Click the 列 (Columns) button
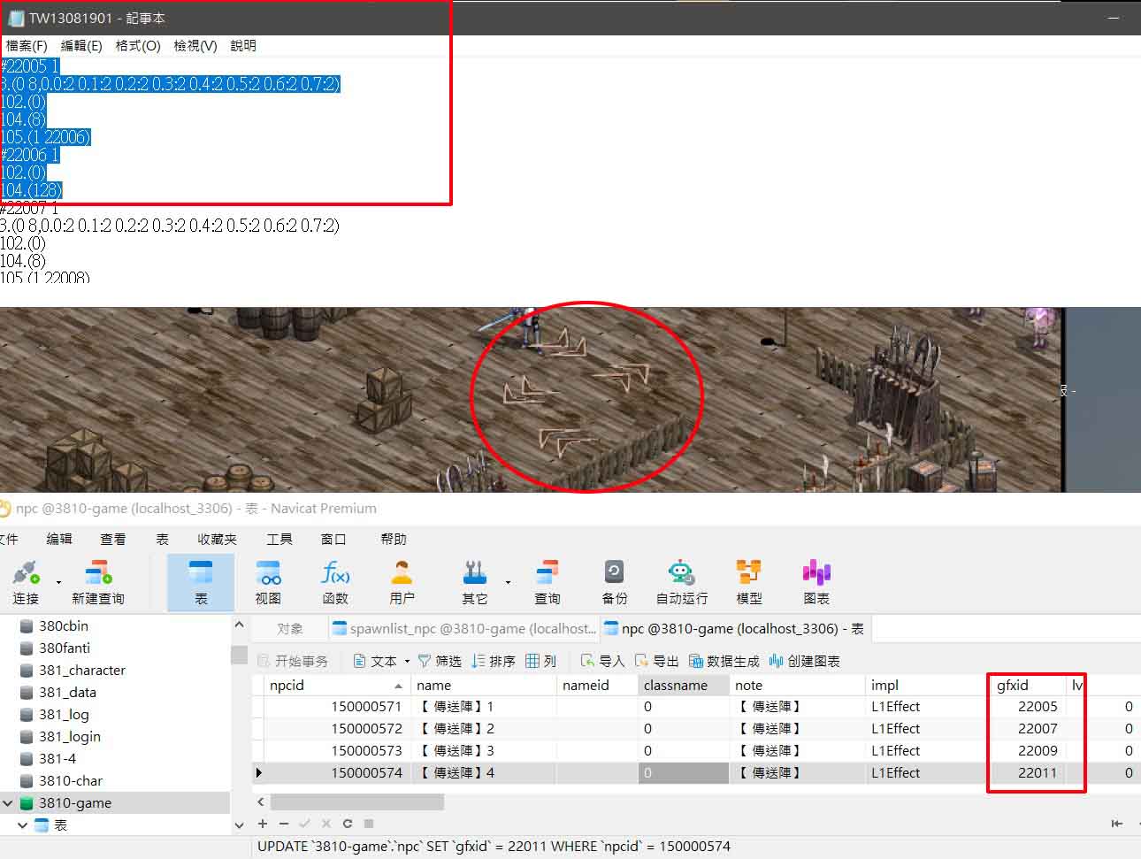The image size is (1141, 859). click(541, 661)
